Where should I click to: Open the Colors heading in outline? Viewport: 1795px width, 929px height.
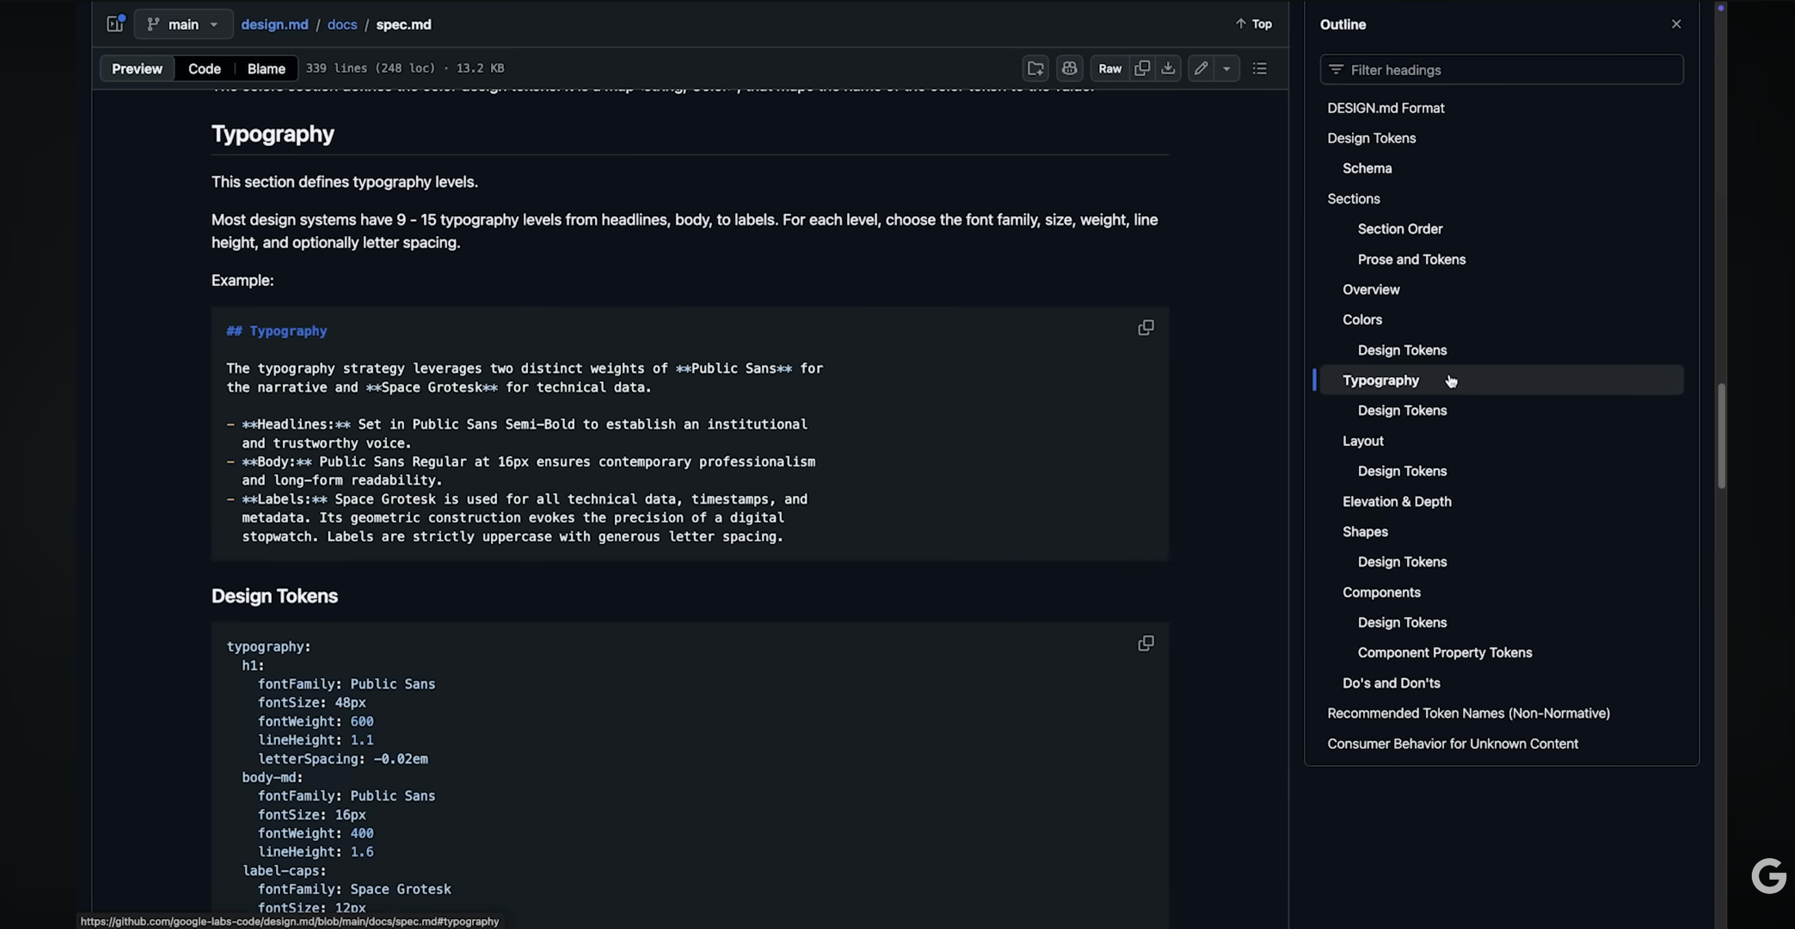pos(1361,320)
